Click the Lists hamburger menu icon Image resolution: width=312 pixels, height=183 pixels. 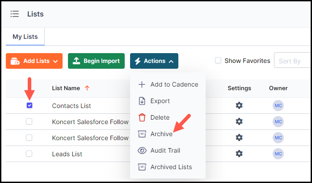coord(15,14)
